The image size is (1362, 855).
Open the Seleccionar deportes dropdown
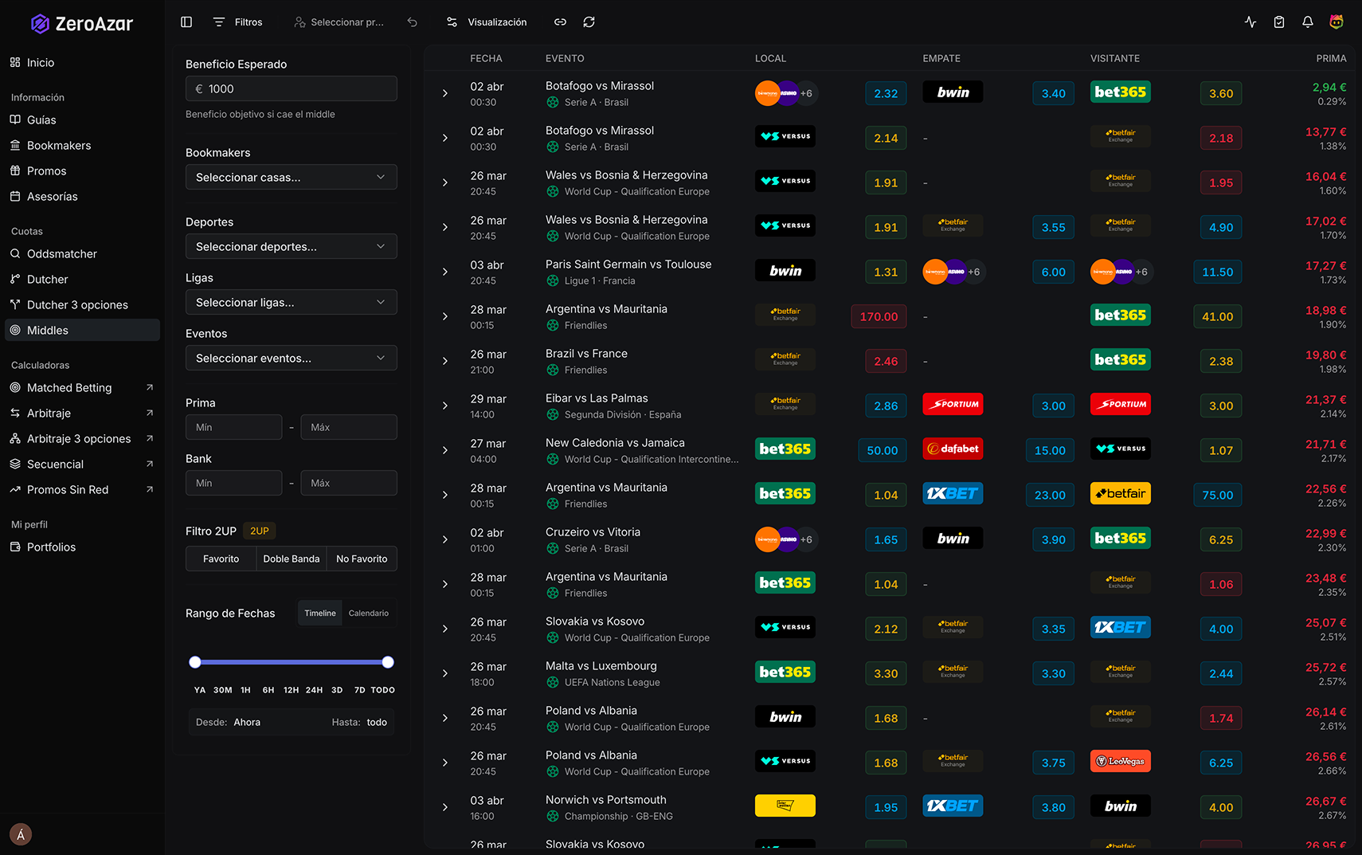[x=291, y=246]
